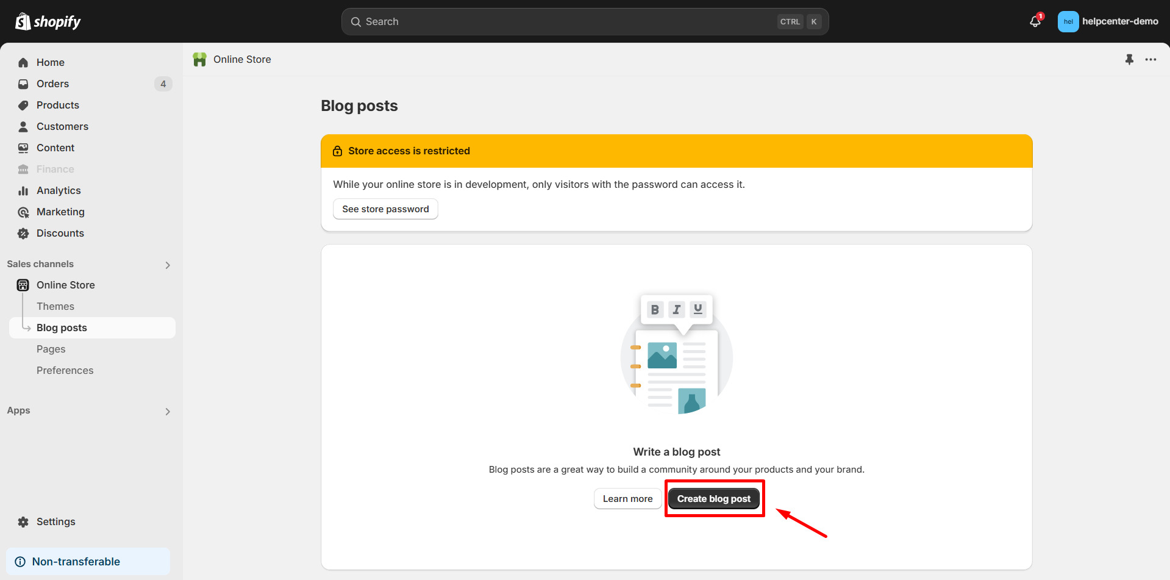This screenshot has width=1170, height=580.
Task: Expand the Apps section
Action: (x=167, y=411)
